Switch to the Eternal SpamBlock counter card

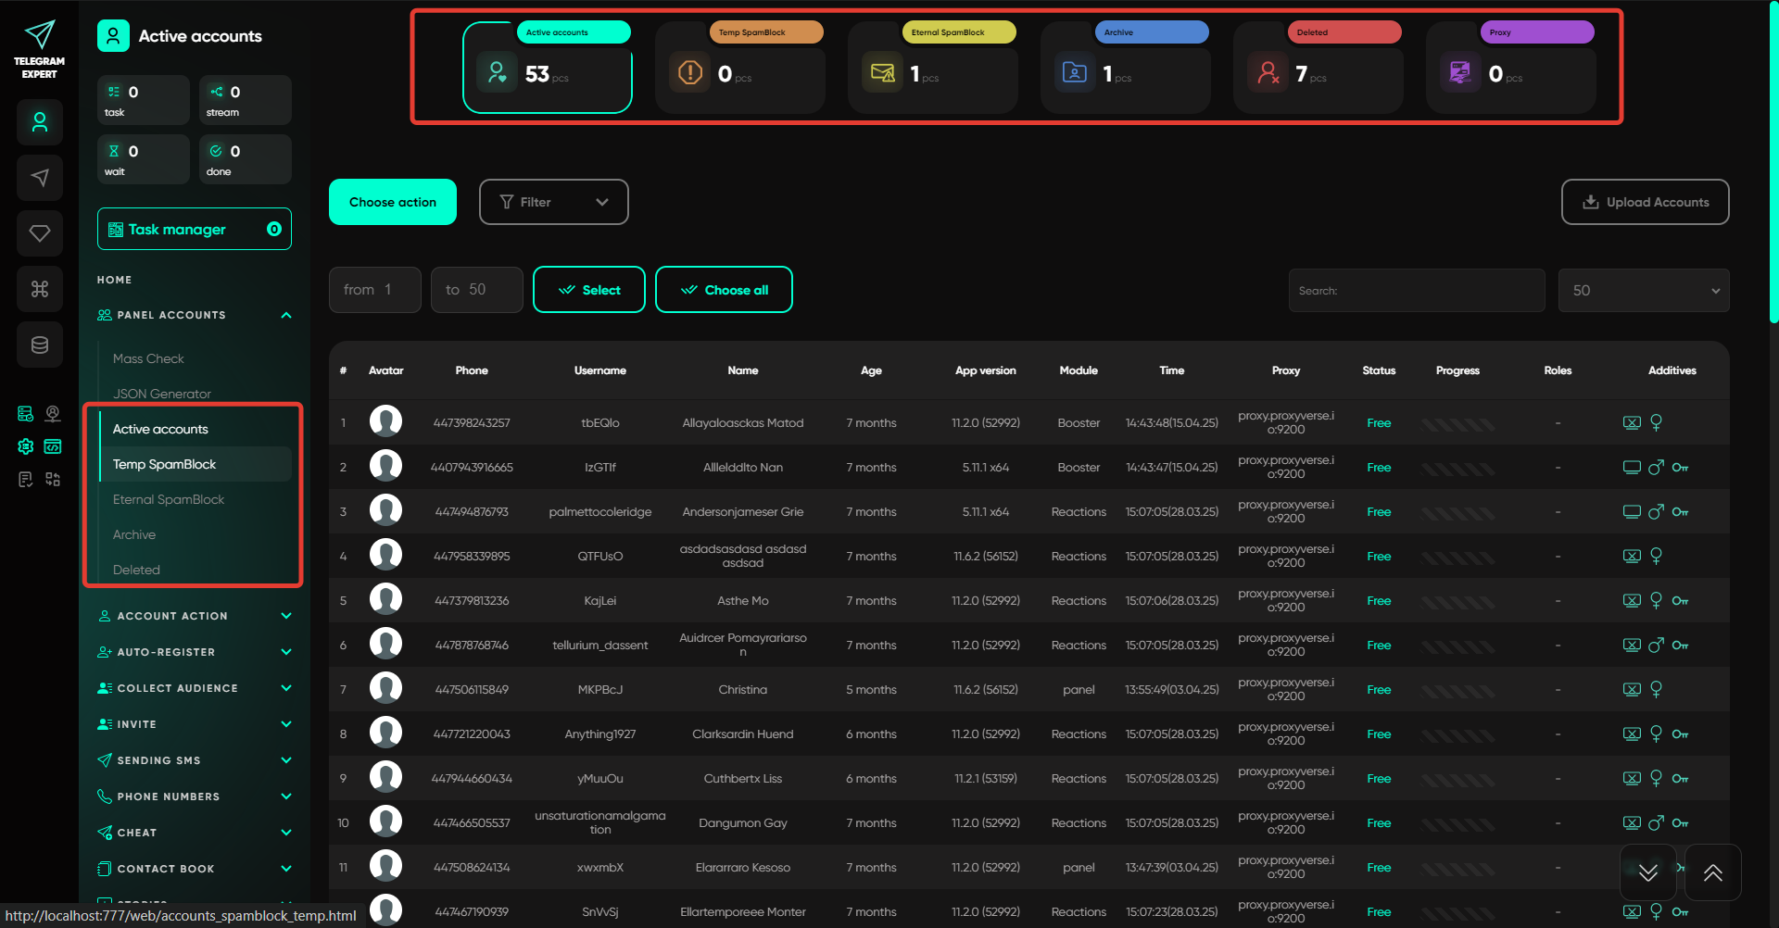click(x=931, y=69)
